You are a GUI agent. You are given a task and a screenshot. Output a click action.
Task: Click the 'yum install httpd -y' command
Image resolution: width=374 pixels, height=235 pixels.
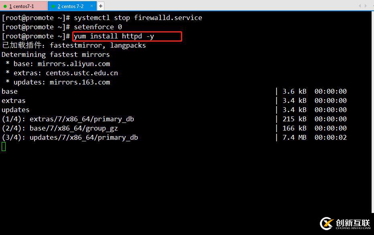(x=114, y=36)
